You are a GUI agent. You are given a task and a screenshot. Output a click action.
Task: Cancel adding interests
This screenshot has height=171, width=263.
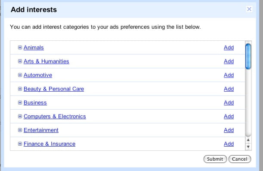pos(240,159)
